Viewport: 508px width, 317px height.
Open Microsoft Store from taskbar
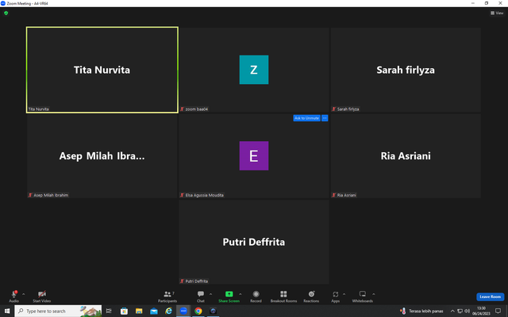point(124,311)
